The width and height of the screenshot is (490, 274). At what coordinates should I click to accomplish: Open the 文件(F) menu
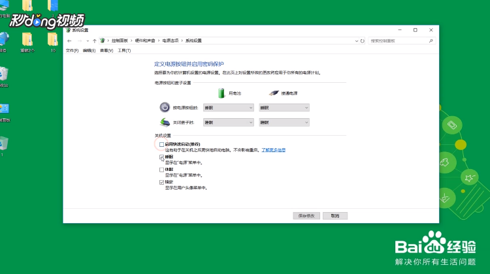[x=72, y=50]
